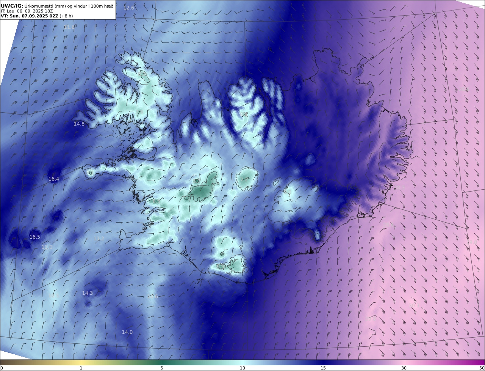
Task: Click the '15' tick label on the colour scale
Action: [323, 368]
